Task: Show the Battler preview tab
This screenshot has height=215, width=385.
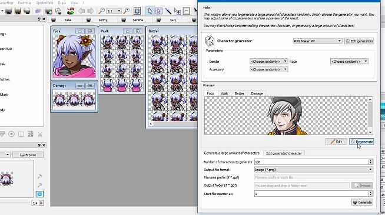Action: click(239, 93)
